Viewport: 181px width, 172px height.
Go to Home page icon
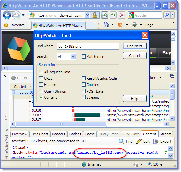(106, 25)
